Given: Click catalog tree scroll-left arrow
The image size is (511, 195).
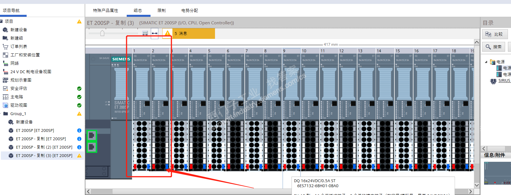Looking at the screenshot, I should click(x=484, y=149).
